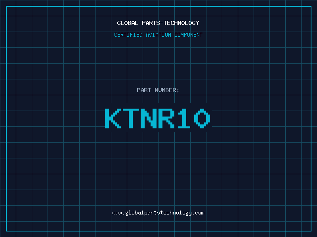This screenshot has height=237, width=317.
Task: Click the PART NUMBER: label
Action: coord(158,90)
